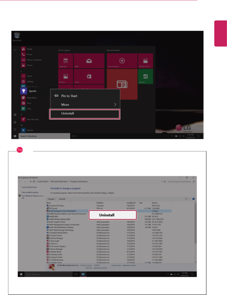Open the Mail tile

pos(89,61)
